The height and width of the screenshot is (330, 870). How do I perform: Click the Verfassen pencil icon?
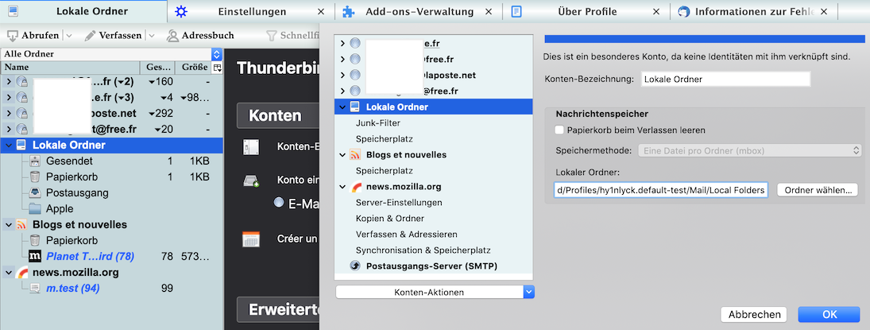[x=91, y=36]
